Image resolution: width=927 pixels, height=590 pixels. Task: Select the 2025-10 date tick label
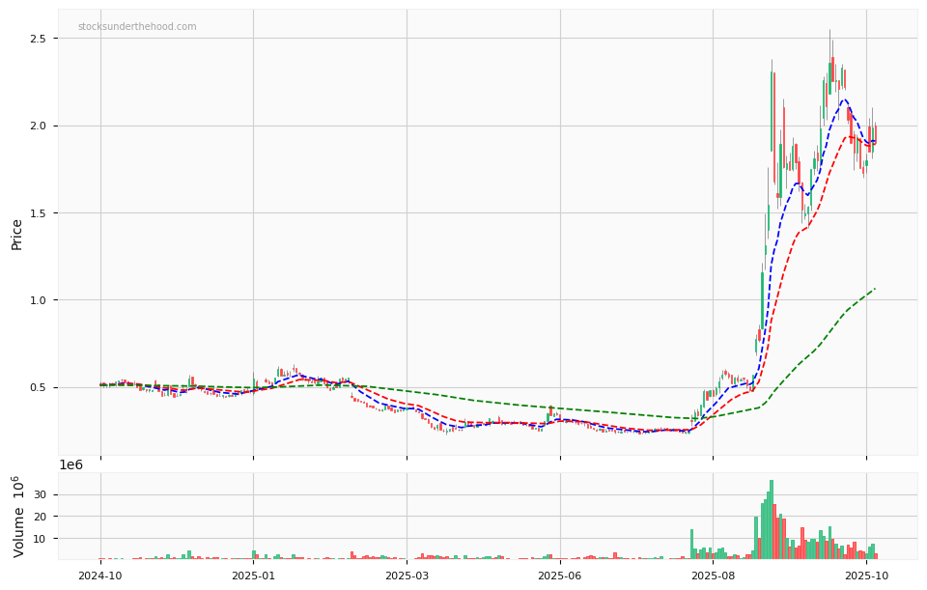point(866,576)
